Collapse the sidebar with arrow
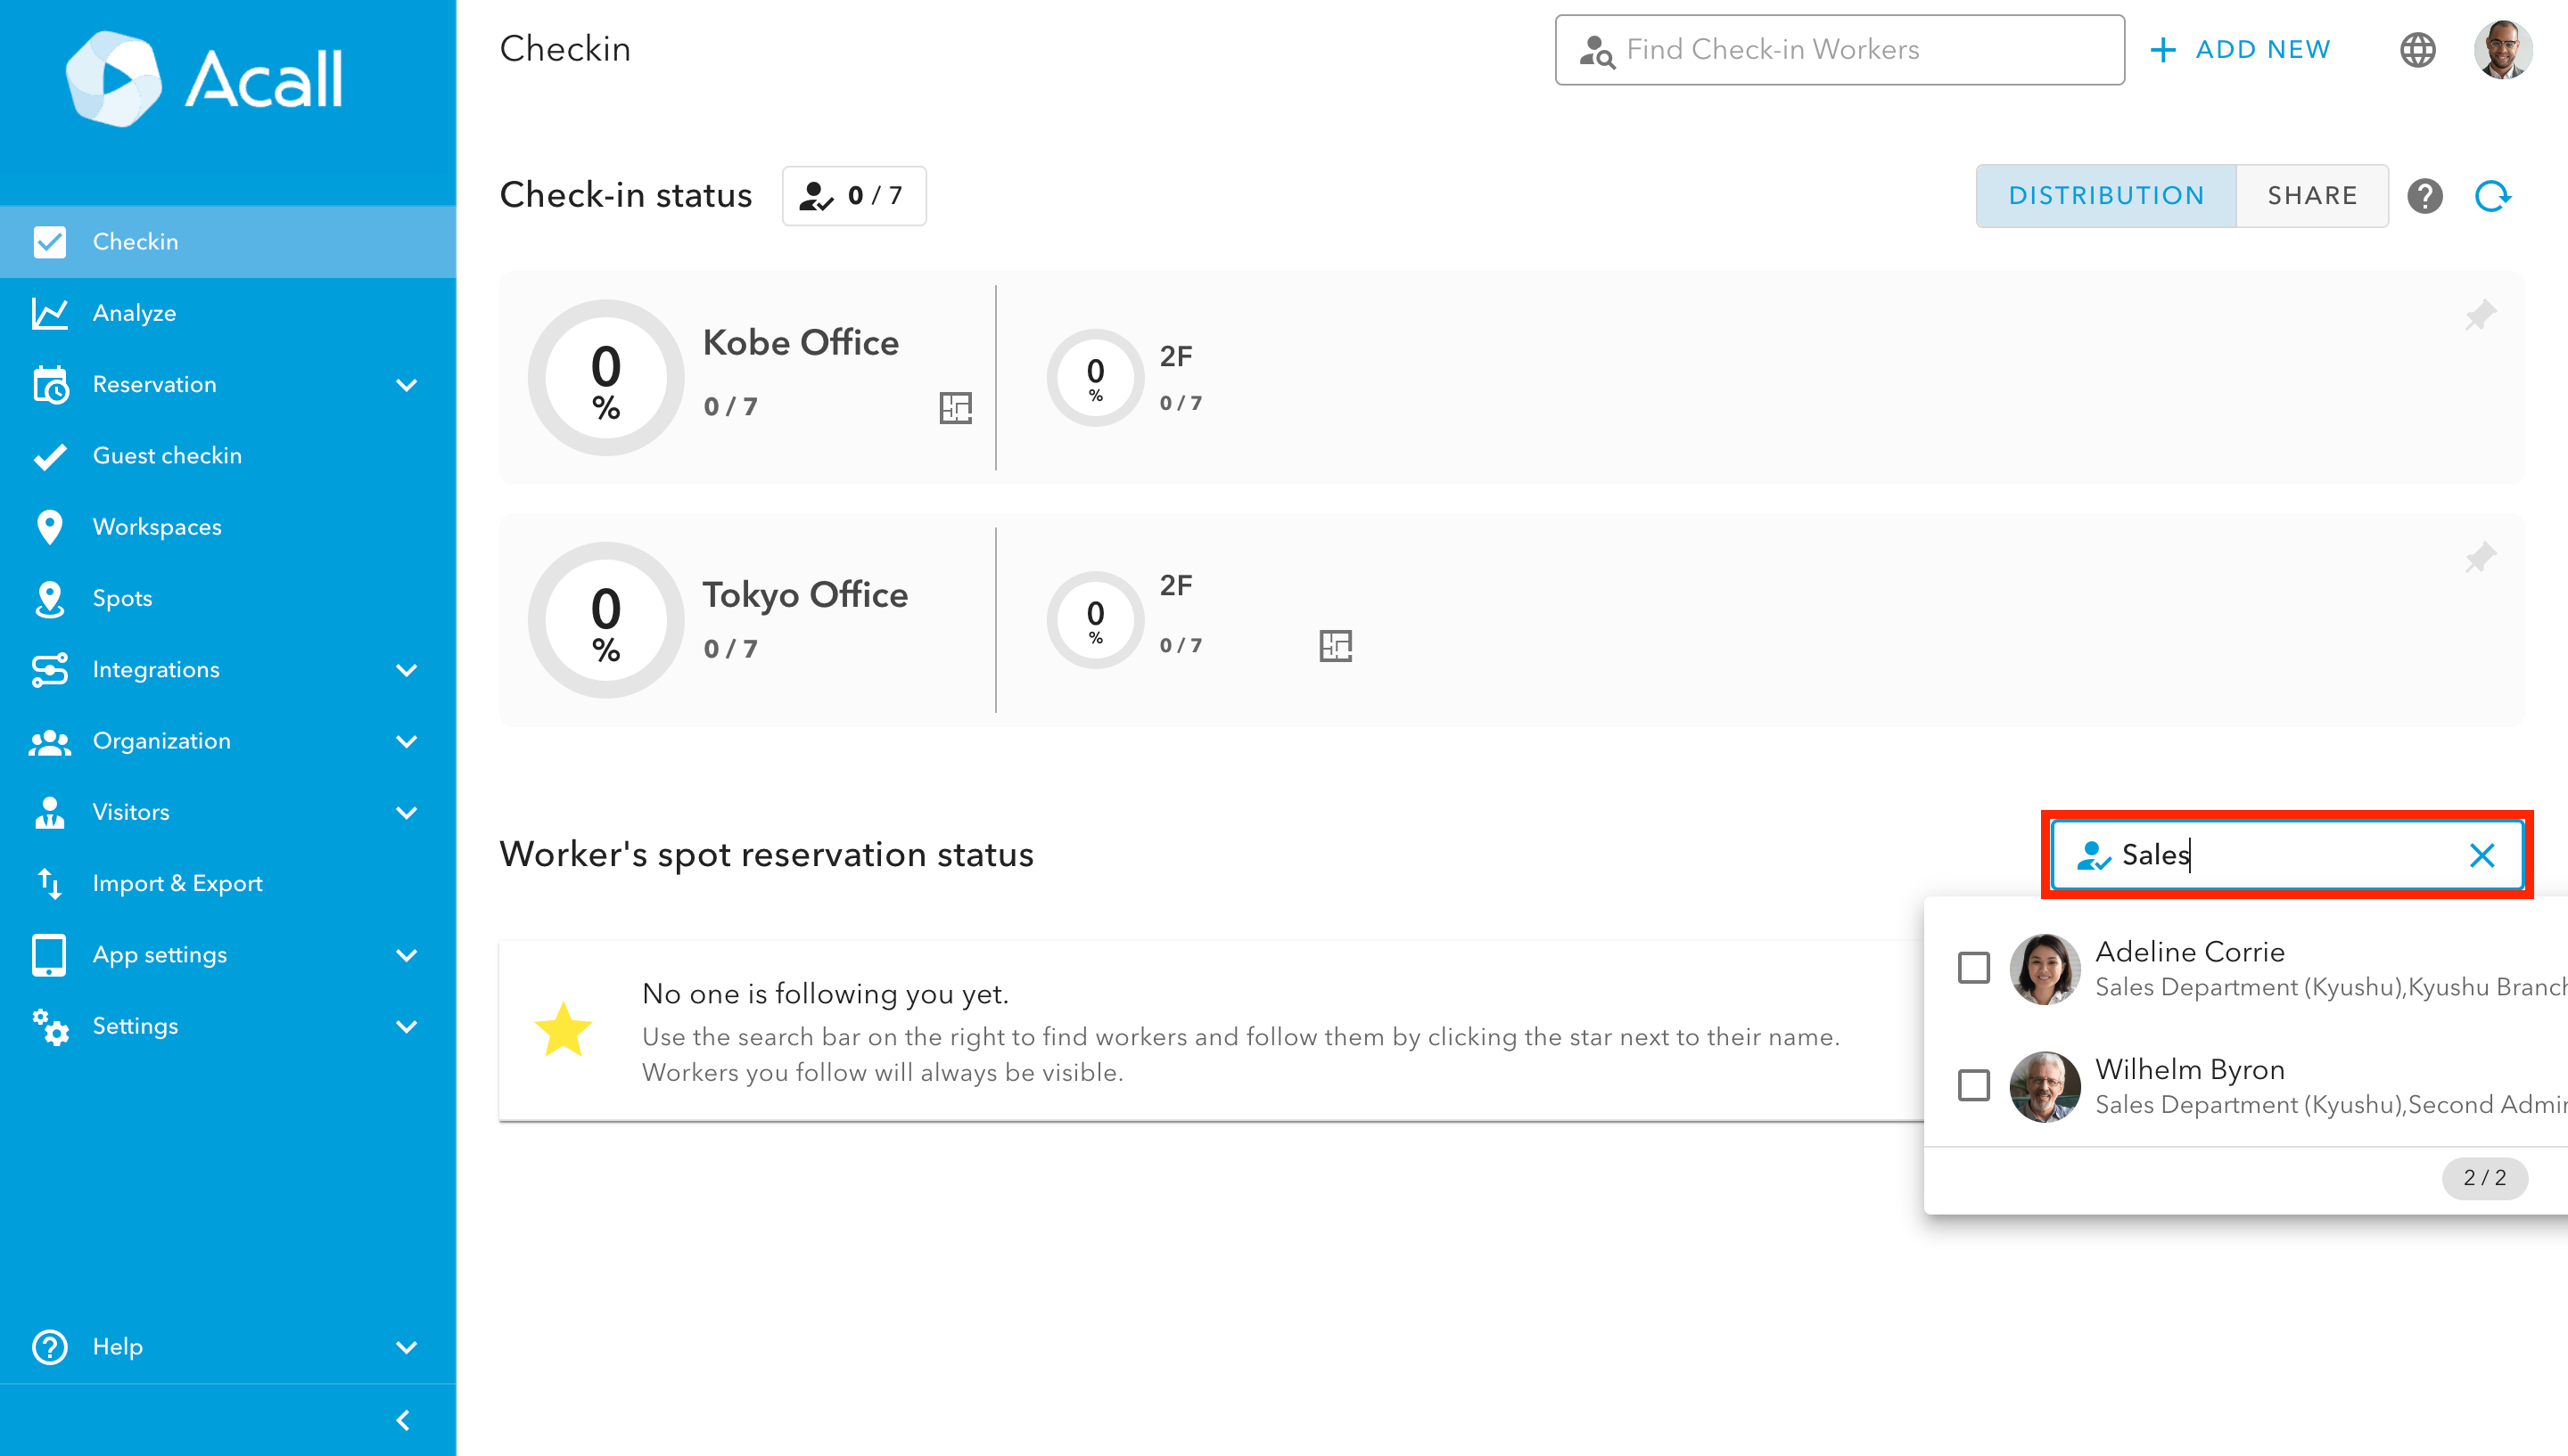Screen dimensions: 2568x1456 click(403, 1420)
